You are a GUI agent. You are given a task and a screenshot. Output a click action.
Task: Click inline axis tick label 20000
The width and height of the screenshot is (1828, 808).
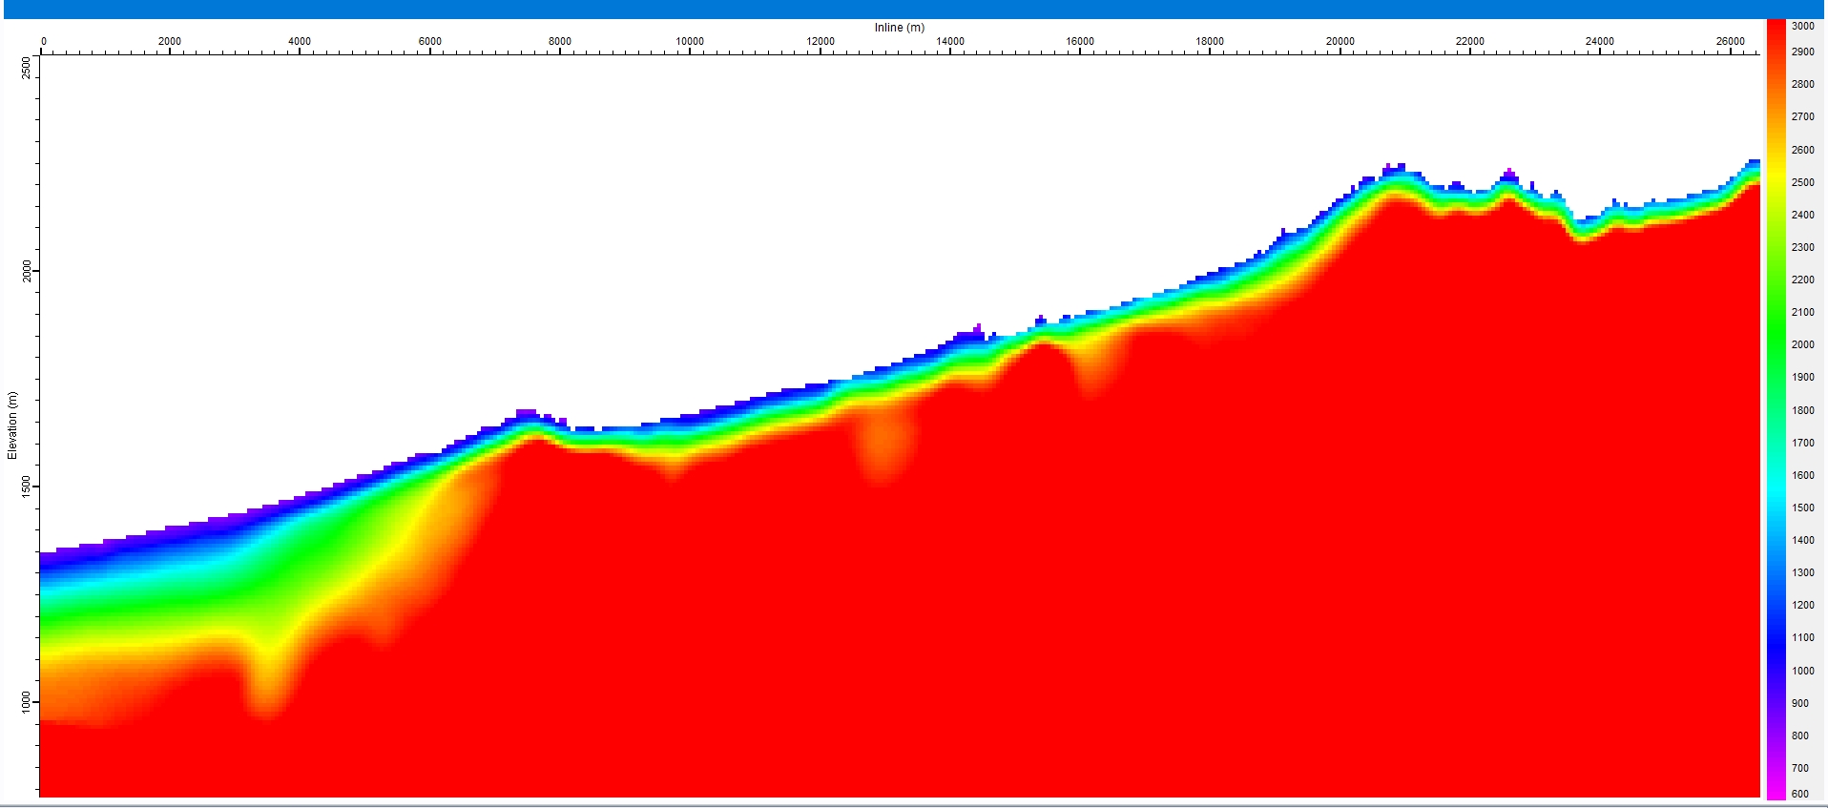coord(1340,42)
